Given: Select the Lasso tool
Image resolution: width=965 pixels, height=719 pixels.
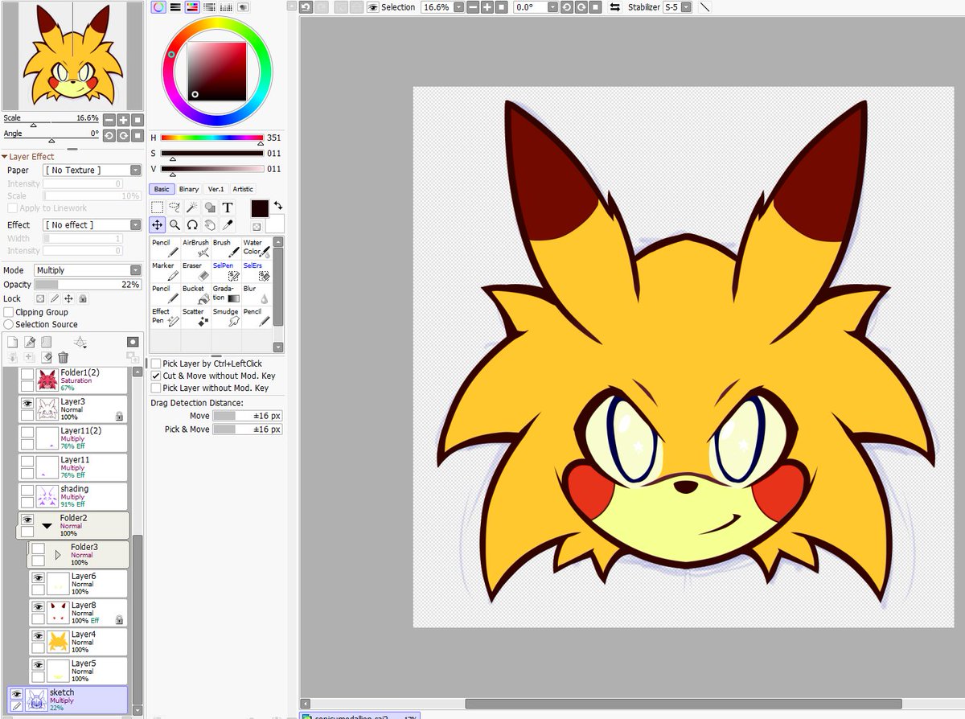Looking at the screenshot, I should coord(175,207).
